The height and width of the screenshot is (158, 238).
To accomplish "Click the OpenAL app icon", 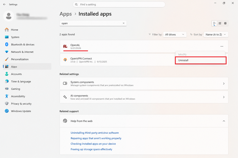I will 65,46.
